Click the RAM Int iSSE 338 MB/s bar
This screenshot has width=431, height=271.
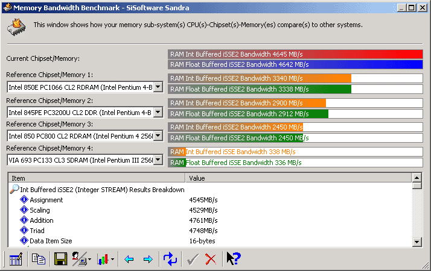(295, 152)
